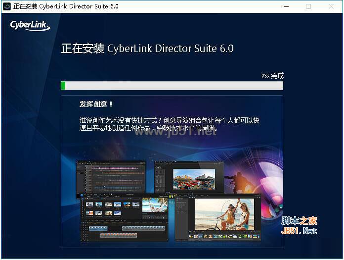Click the CyberLink logo at top left
The image size is (344, 260).
30,25
